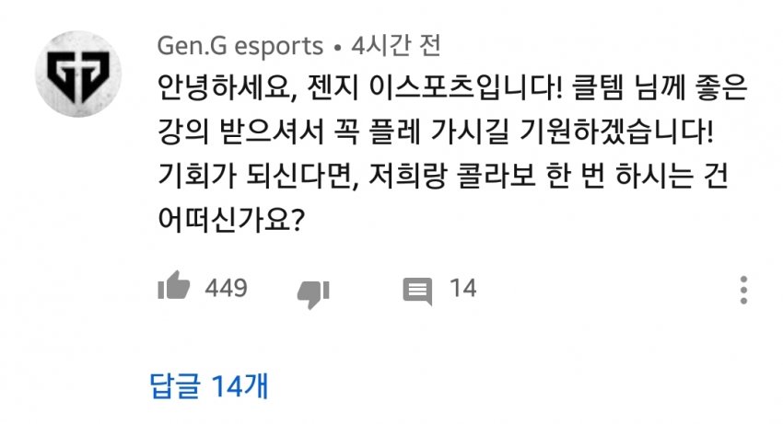783x424 pixels.
Task: Open the Gen.G esports channel name
Action: click(240, 45)
